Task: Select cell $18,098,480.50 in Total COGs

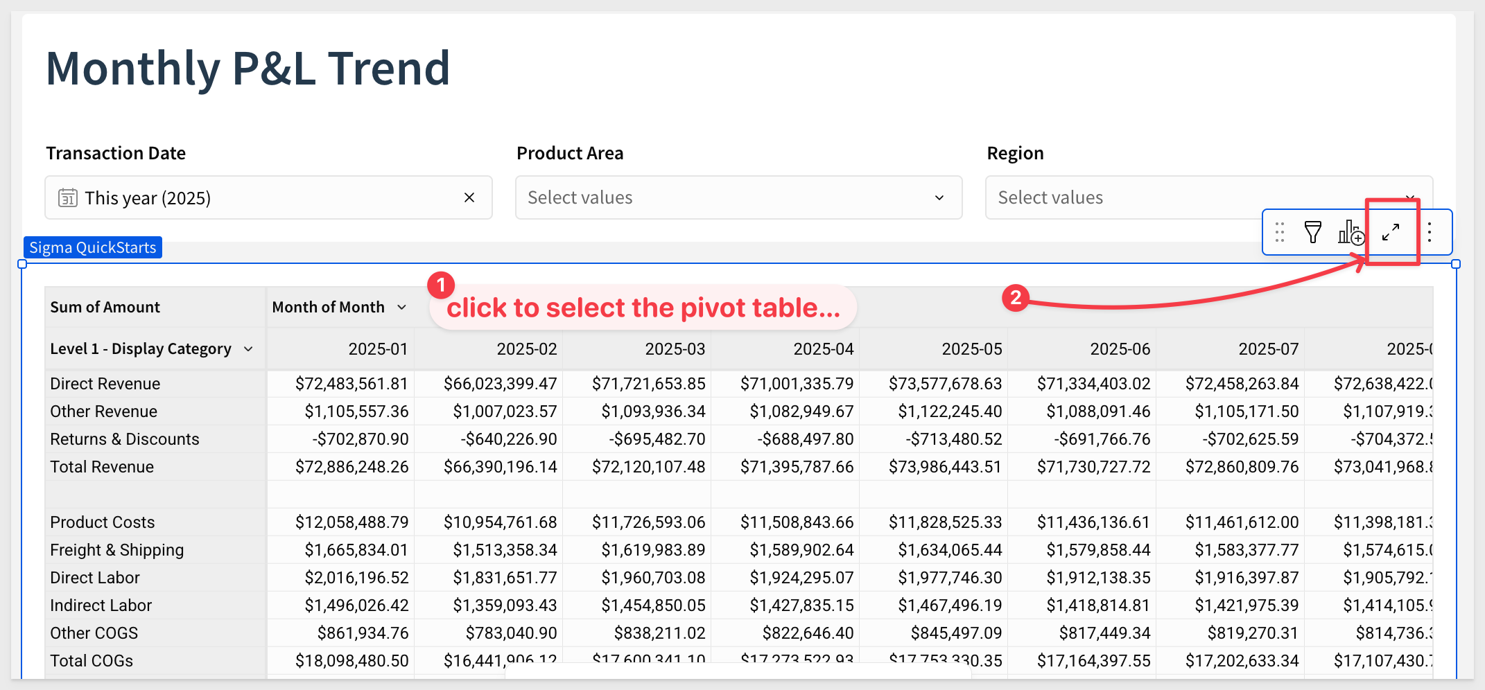Action: pyautogui.click(x=340, y=660)
